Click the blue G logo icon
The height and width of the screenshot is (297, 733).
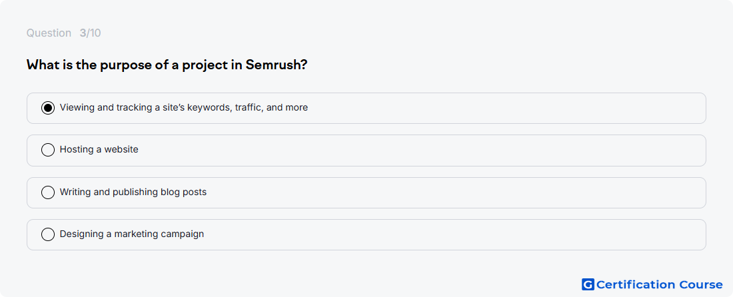coord(588,284)
